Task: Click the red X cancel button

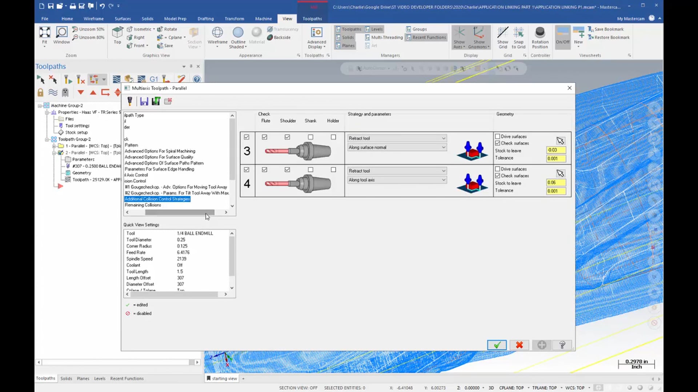Action: click(519, 344)
